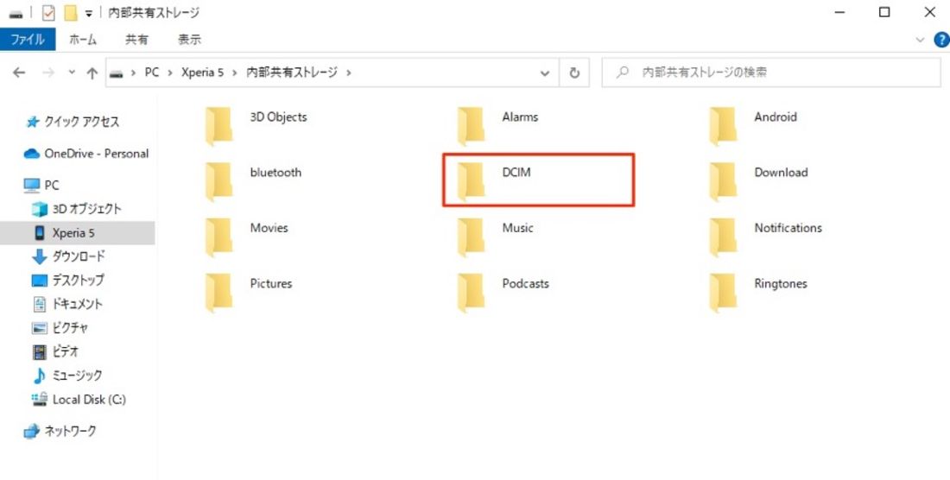The height and width of the screenshot is (480, 950).
Task: Open recent locations dropdown arrow
Action: point(72,73)
